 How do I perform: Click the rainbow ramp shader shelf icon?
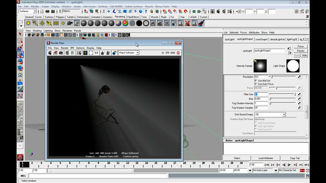pos(125,23)
